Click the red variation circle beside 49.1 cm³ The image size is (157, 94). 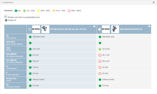[100, 55]
